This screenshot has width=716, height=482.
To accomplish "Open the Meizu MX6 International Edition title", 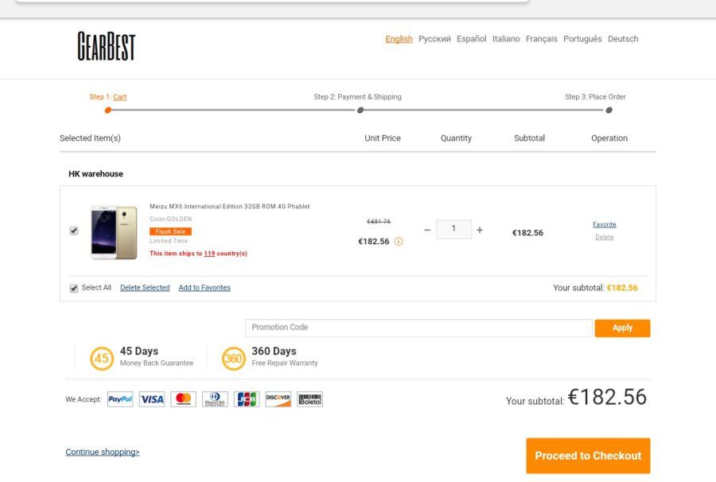I will click(x=230, y=206).
